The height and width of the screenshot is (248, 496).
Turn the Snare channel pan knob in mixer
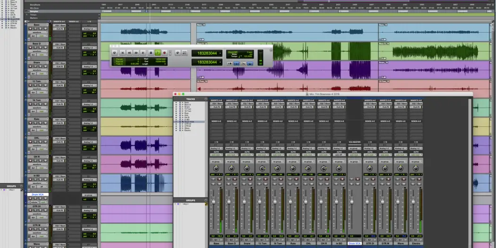pyautogui.click(x=247, y=168)
